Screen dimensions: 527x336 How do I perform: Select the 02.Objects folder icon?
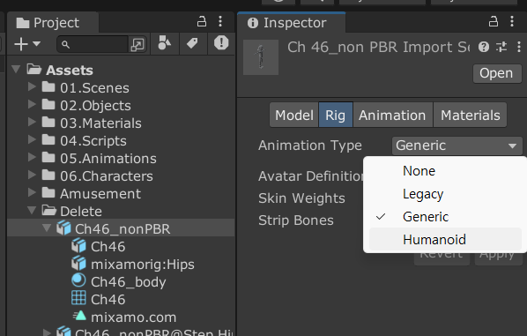point(48,104)
